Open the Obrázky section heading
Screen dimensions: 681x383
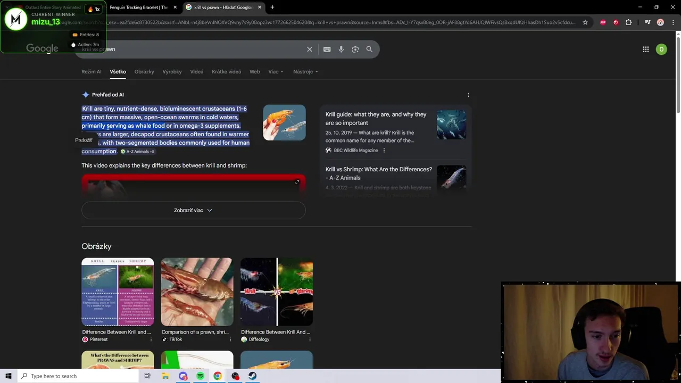(96, 246)
